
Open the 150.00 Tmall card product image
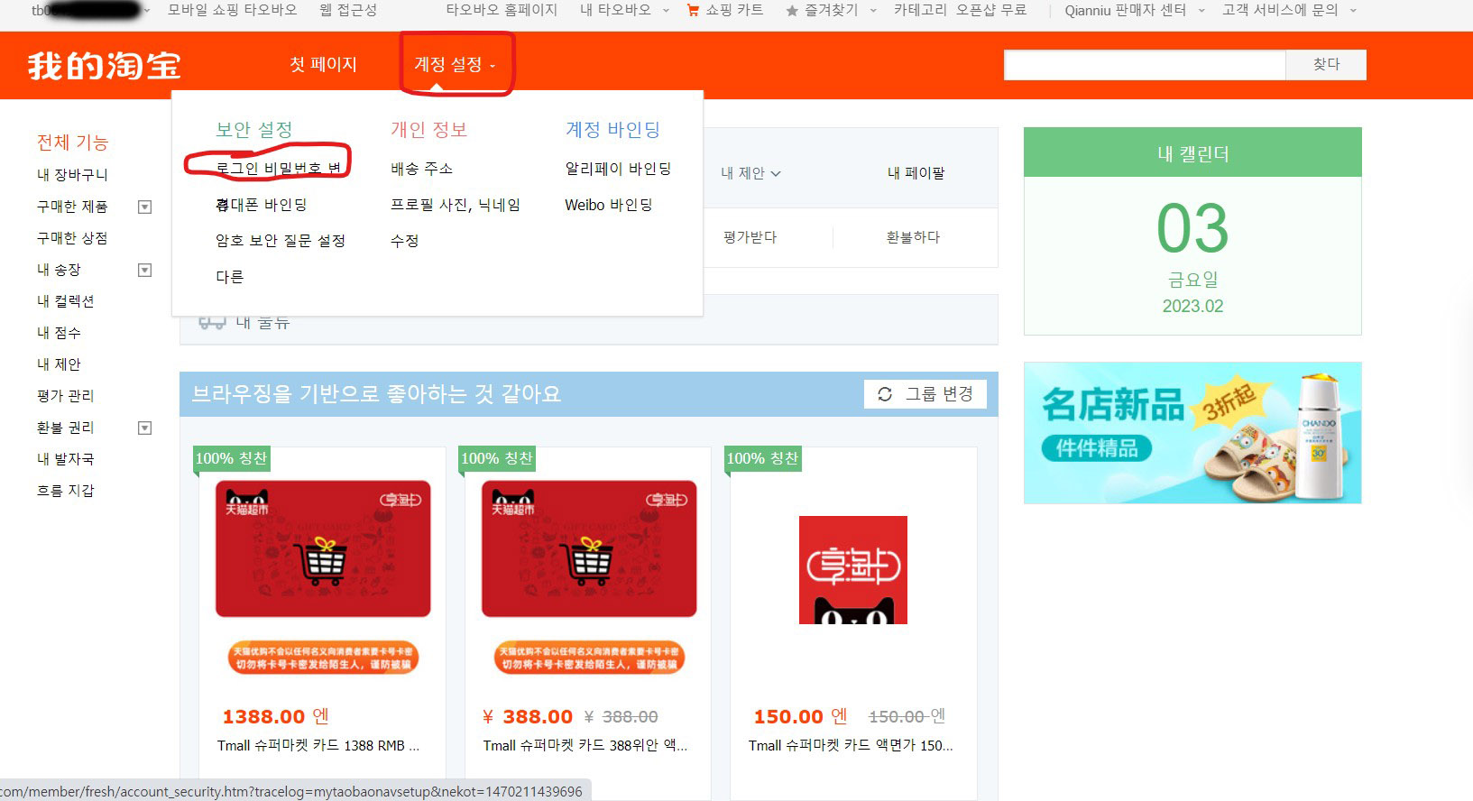pyautogui.click(x=853, y=570)
